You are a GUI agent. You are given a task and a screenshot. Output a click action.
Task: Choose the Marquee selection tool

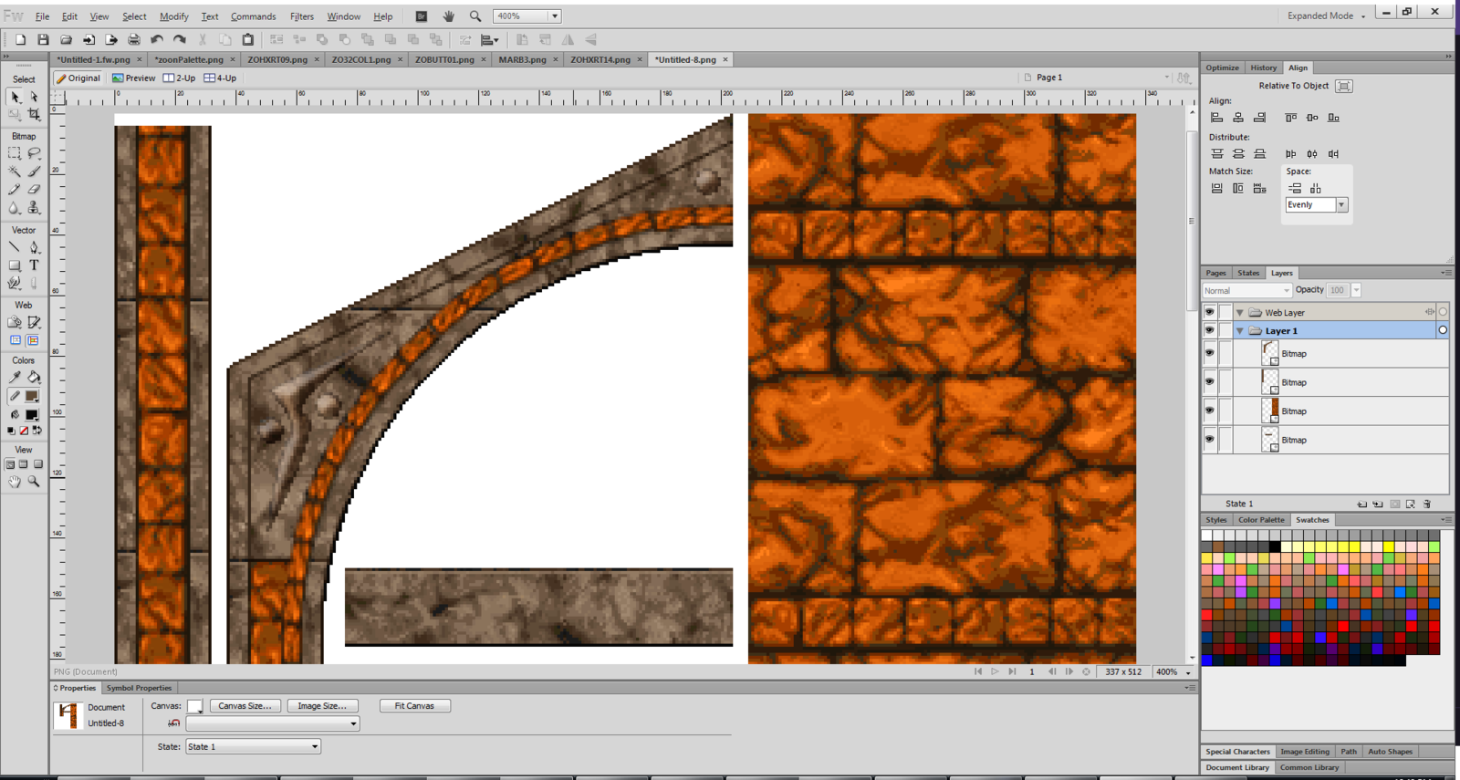click(15, 153)
